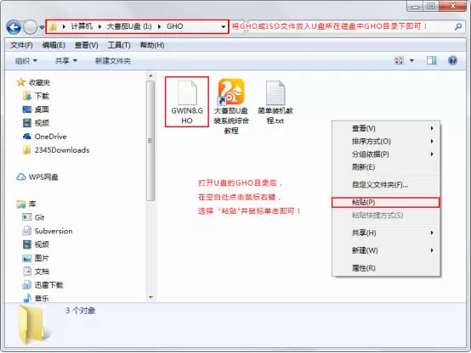Open 音乐 library in sidebar
Image resolution: width=471 pixels, height=353 pixels.
click(x=36, y=298)
